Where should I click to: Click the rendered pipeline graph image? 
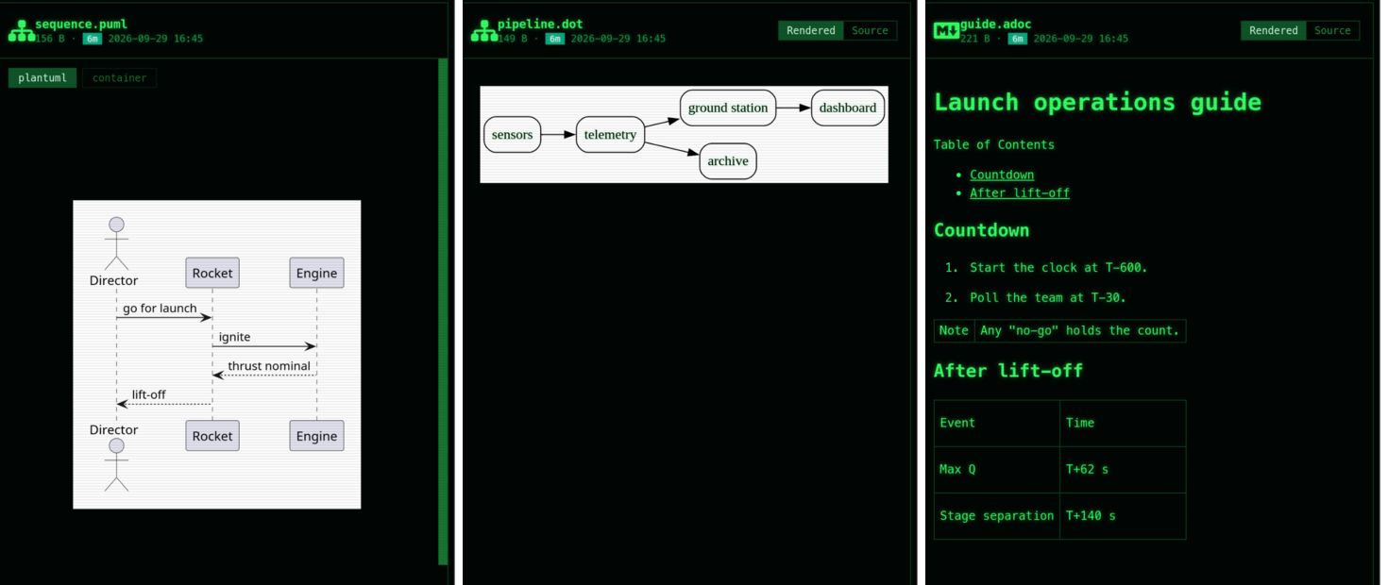(684, 134)
